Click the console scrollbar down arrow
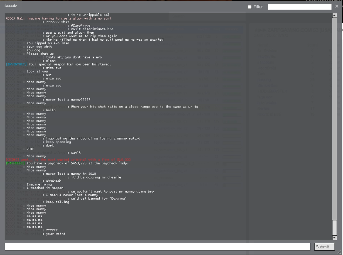The width and height of the screenshot is (343, 255). coord(334,238)
